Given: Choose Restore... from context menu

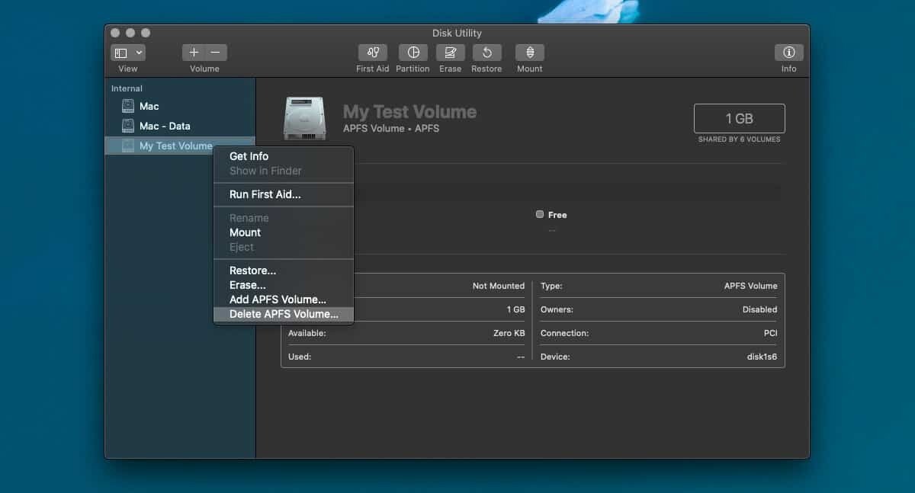Looking at the screenshot, I should [x=252, y=271].
